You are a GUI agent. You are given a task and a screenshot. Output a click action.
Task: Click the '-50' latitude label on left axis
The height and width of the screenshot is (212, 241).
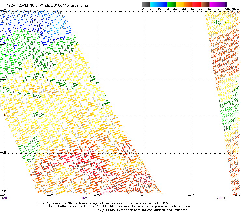(x=3, y=191)
